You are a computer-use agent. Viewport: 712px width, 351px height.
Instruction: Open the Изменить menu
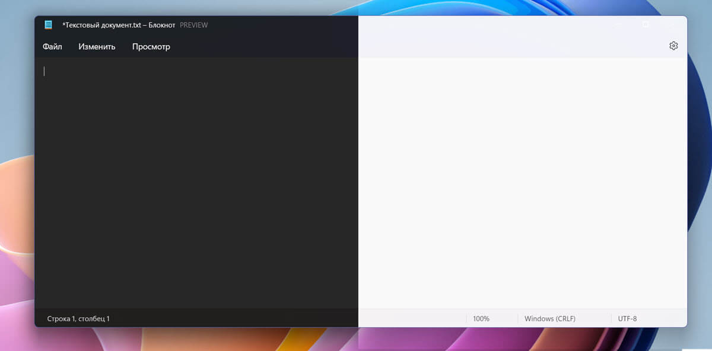[x=97, y=47]
